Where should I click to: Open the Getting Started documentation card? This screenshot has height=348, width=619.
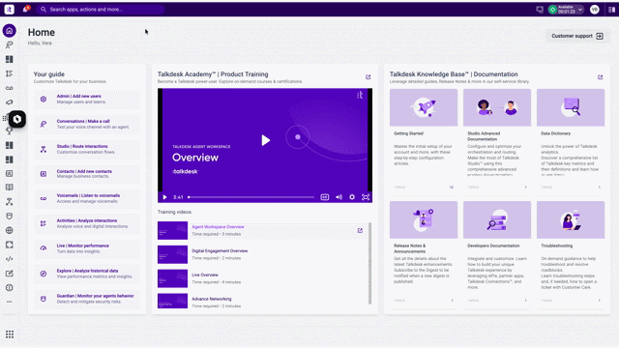point(424,140)
